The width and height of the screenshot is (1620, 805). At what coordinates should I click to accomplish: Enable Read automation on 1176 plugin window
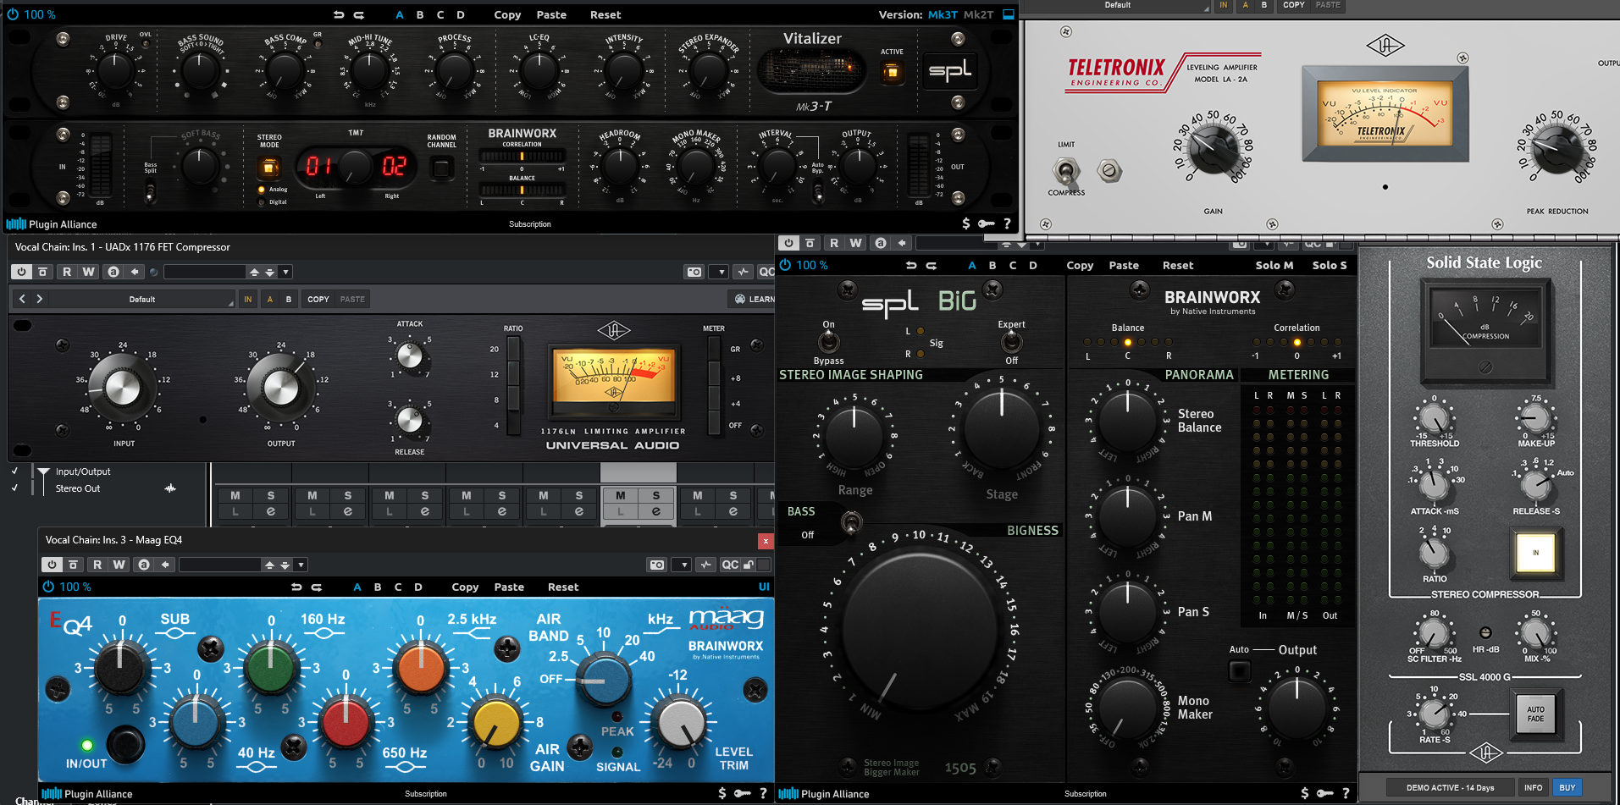tap(67, 272)
